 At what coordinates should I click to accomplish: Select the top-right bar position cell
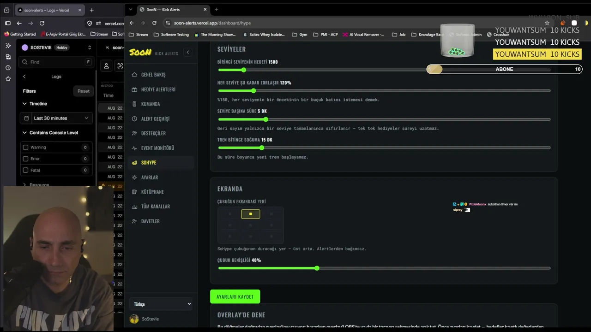(271, 214)
